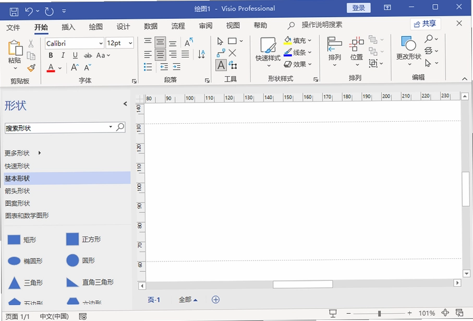
Task: Click the Search shapes input field
Action: point(57,128)
